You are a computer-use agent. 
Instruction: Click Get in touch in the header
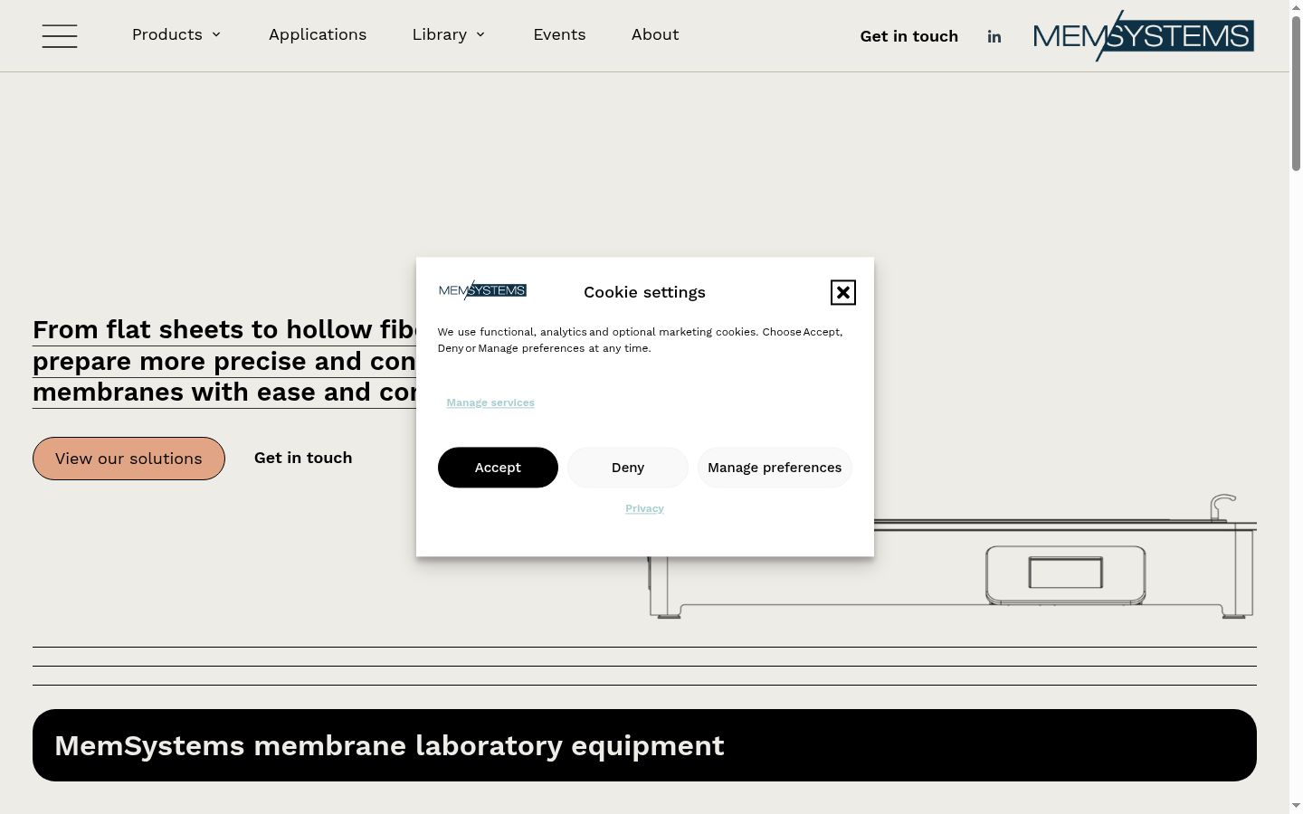(909, 36)
